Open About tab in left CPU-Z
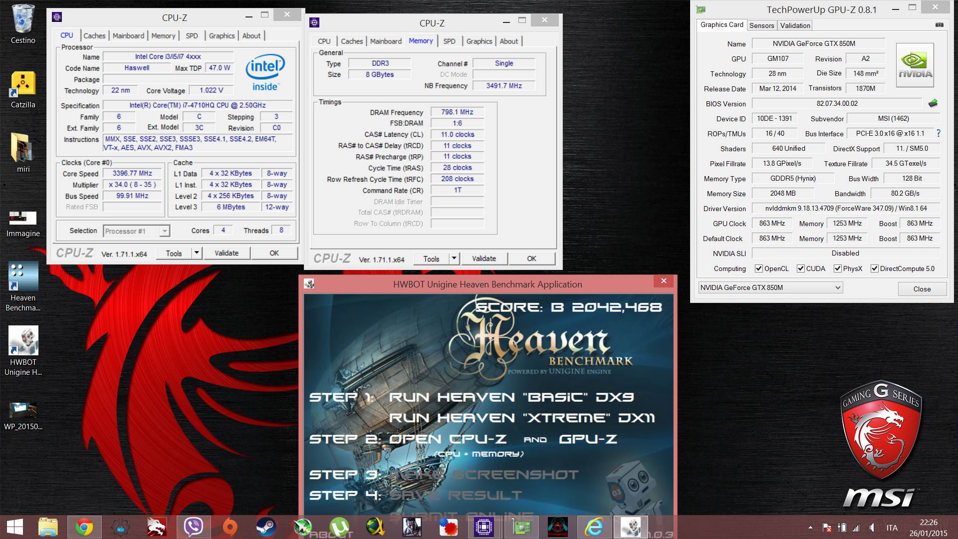The width and height of the screenshot is (958, 539). tap(251, 36)
